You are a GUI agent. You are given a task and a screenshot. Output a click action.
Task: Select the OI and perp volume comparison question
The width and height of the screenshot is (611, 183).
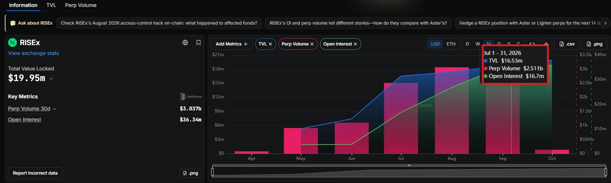[x=358, y=23]
